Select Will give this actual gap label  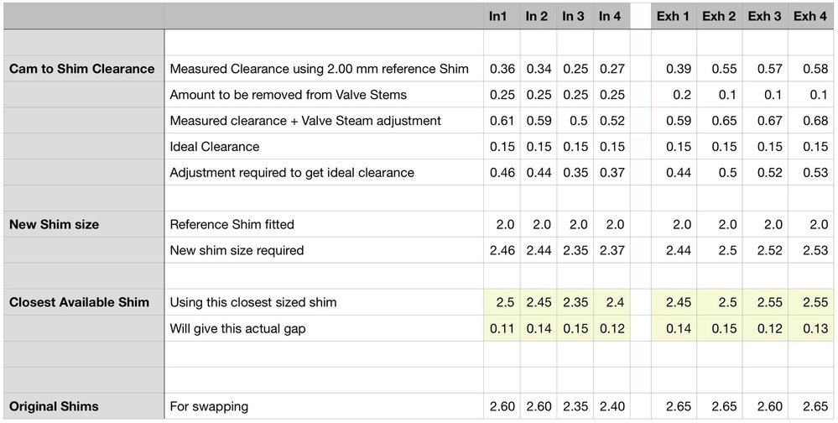point(237,328)
